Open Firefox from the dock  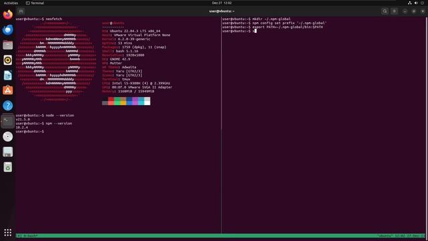tap(7, 15)
